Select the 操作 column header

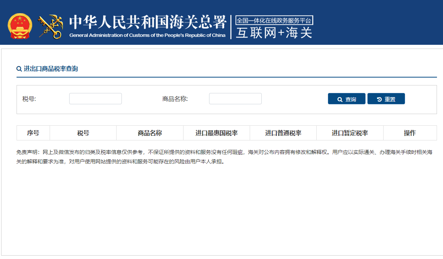pos(410,133)
